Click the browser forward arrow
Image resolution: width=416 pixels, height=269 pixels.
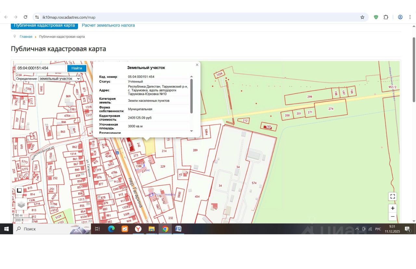click(16, 17)
